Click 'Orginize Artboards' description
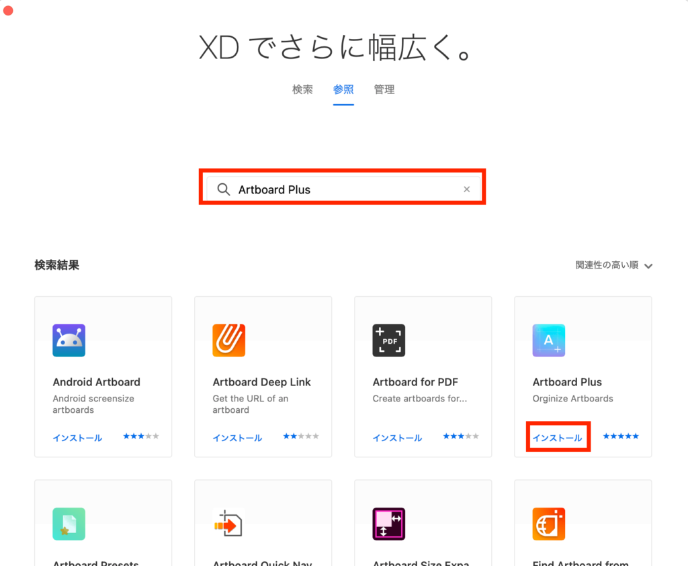Image resolution: width=688 pixels, height=566 pixels. pos(572,399)
